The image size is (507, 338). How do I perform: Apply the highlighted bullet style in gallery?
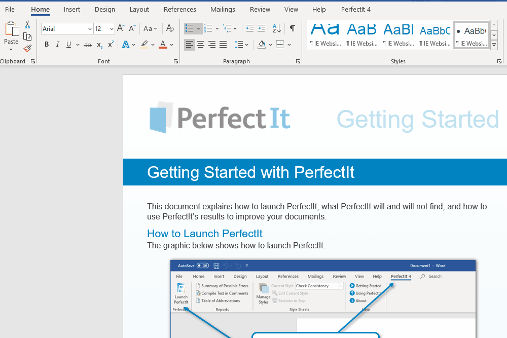coord(472,35)
